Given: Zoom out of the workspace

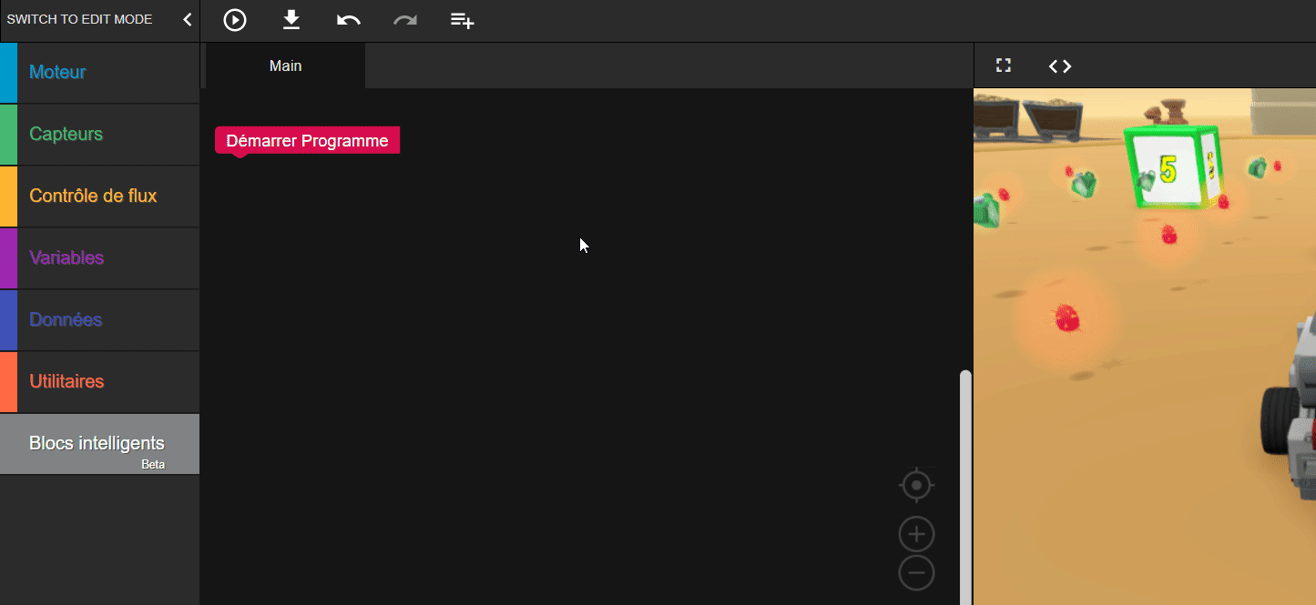Looking at the screenshot, I should [x=916, y=573].
